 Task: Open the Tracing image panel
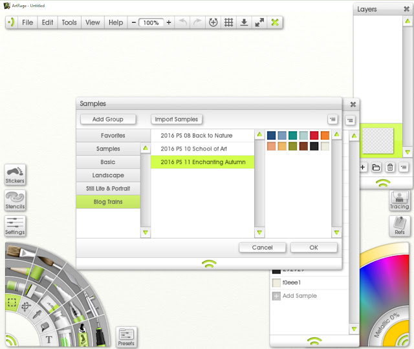(x=399, y=200)
